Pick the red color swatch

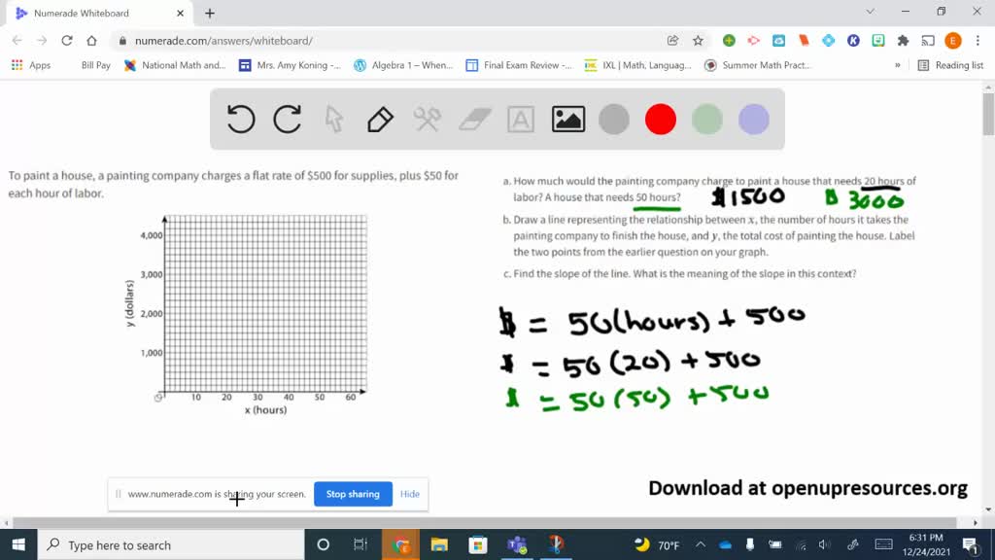pyautogui.click(x=661, y=120)
